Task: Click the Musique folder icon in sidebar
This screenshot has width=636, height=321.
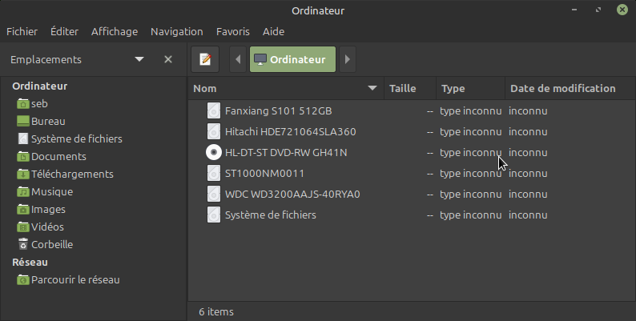Action: click(x=23, y=192)
